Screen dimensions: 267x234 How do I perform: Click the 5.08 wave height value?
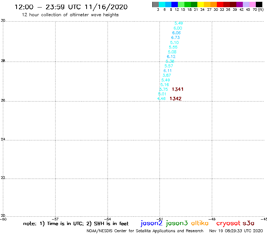[172, 52]
